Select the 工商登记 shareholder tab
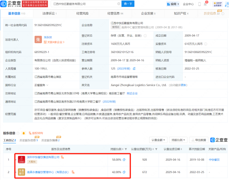 (x=9, y=140)
